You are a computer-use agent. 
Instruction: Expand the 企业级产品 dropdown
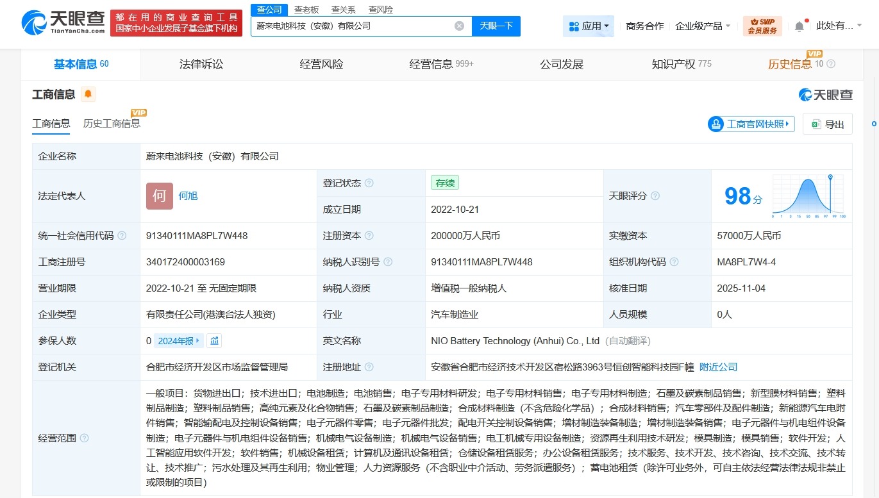point(699,26)
